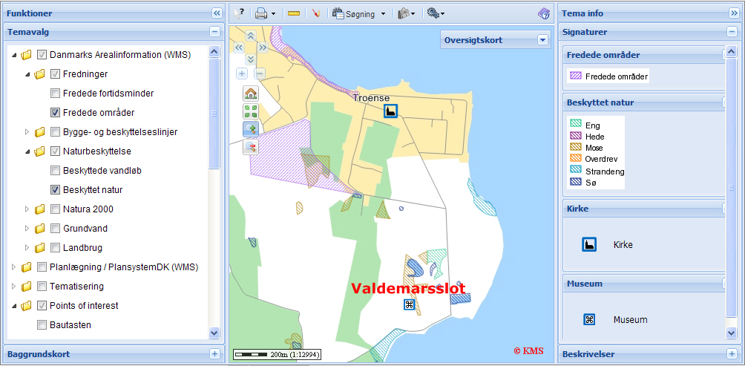Open the print dropdown arrow
This screenshot has height=366, width=745.
pos(273,14)
